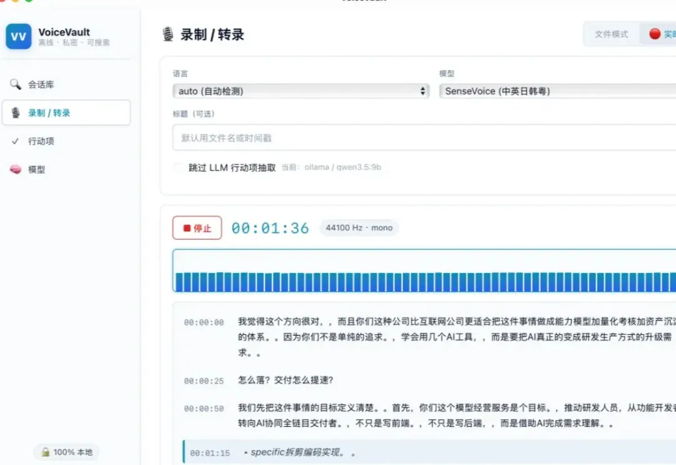Click the red record dot in mode switch
The image size is (676, 465).
[655, 34]
